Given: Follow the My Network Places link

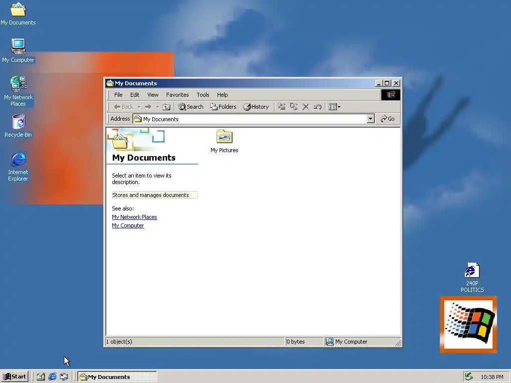Looking at the screenshot, I should (x=134, y=217).
